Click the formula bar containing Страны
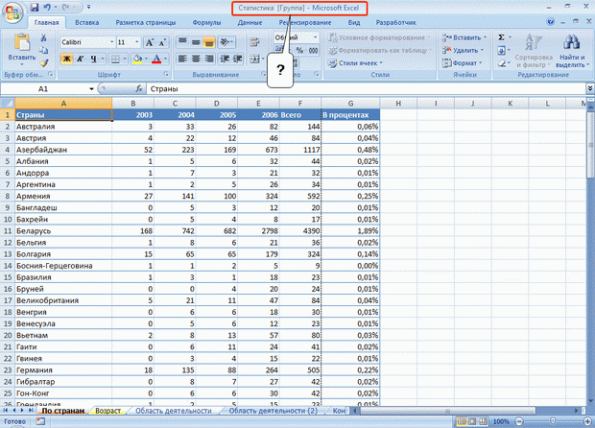This screenshot has width=595, height=428. click(x=367, y=89)
